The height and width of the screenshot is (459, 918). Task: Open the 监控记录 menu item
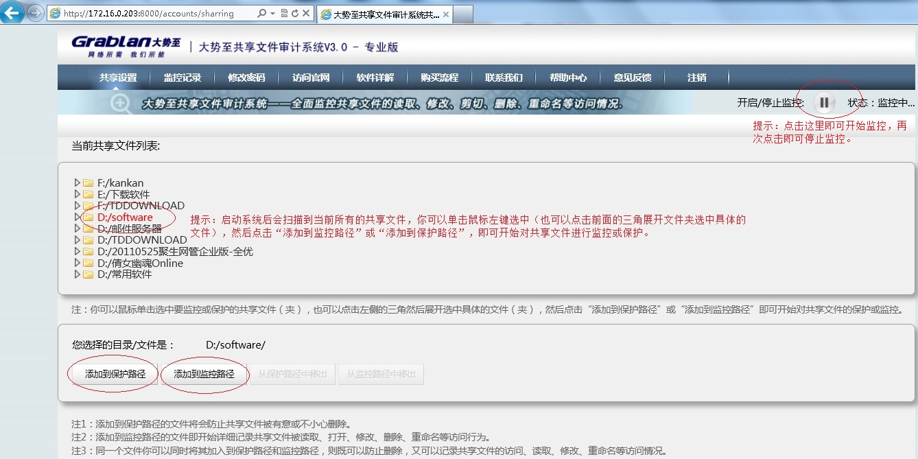pyautogui.click(x=183, y=78)
